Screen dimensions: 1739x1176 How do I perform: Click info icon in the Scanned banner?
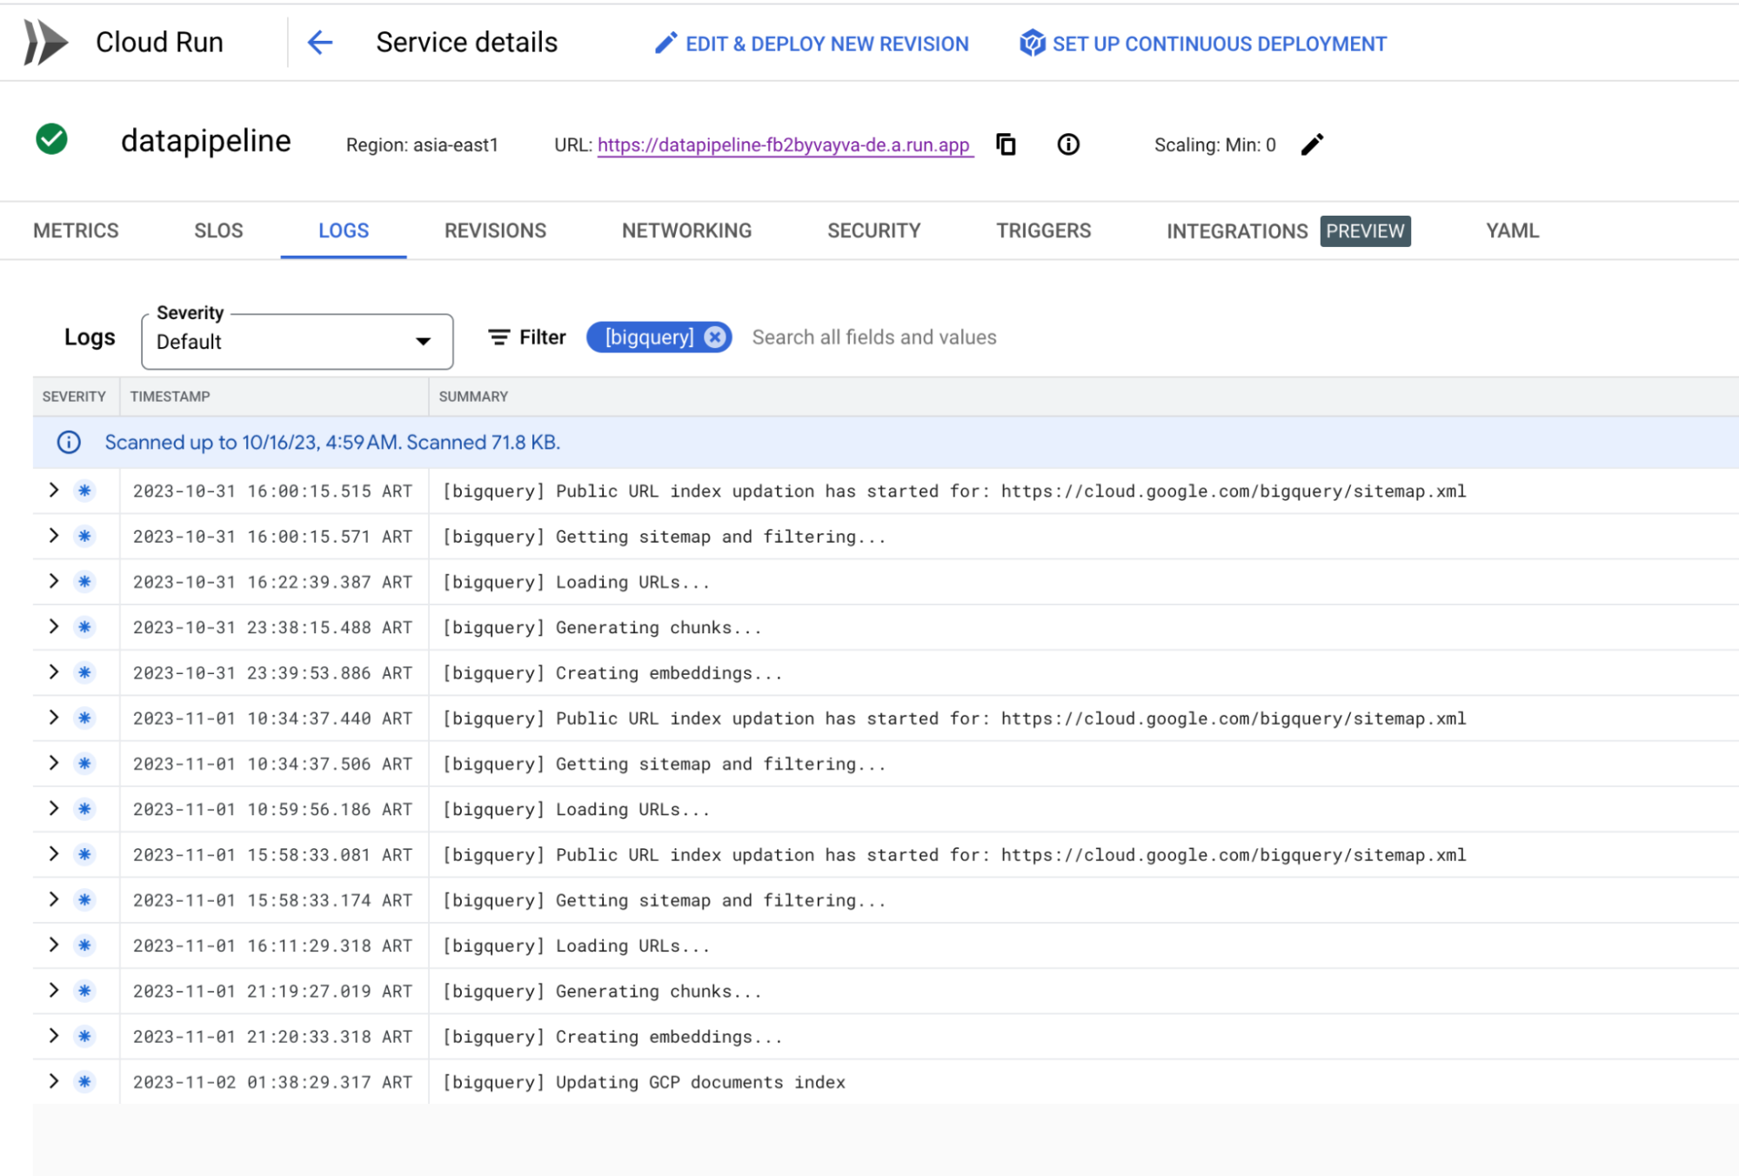[x=69, y=443]
